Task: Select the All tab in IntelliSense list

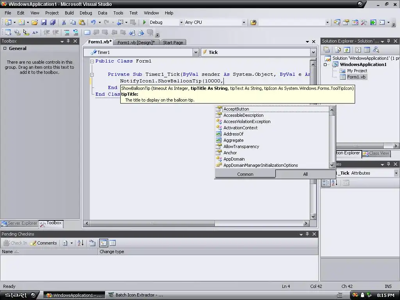Action: tap(305, 174)
